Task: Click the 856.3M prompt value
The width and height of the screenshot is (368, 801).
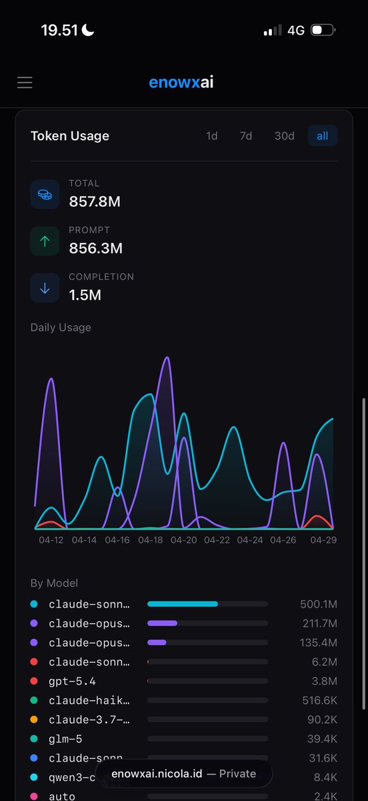Action: coord(96,248)
